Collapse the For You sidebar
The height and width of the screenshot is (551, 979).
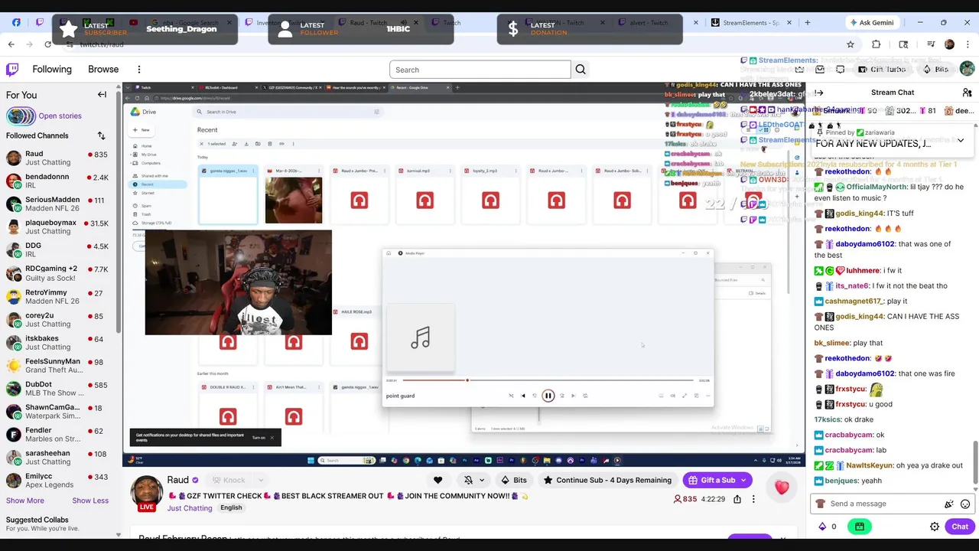point(102,95)
